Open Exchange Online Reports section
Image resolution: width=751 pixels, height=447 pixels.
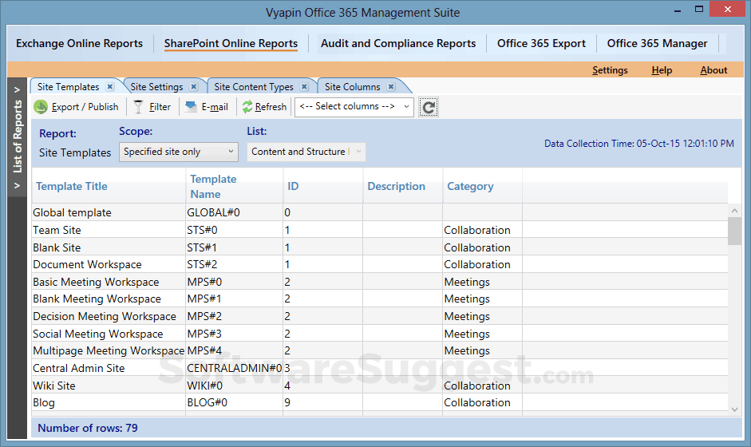tap(79, 44)
